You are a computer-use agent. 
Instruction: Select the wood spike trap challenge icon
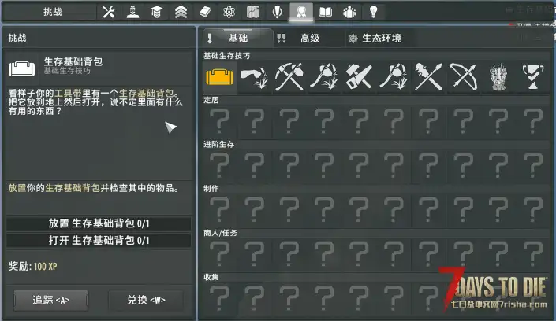(x=498, y=77)
